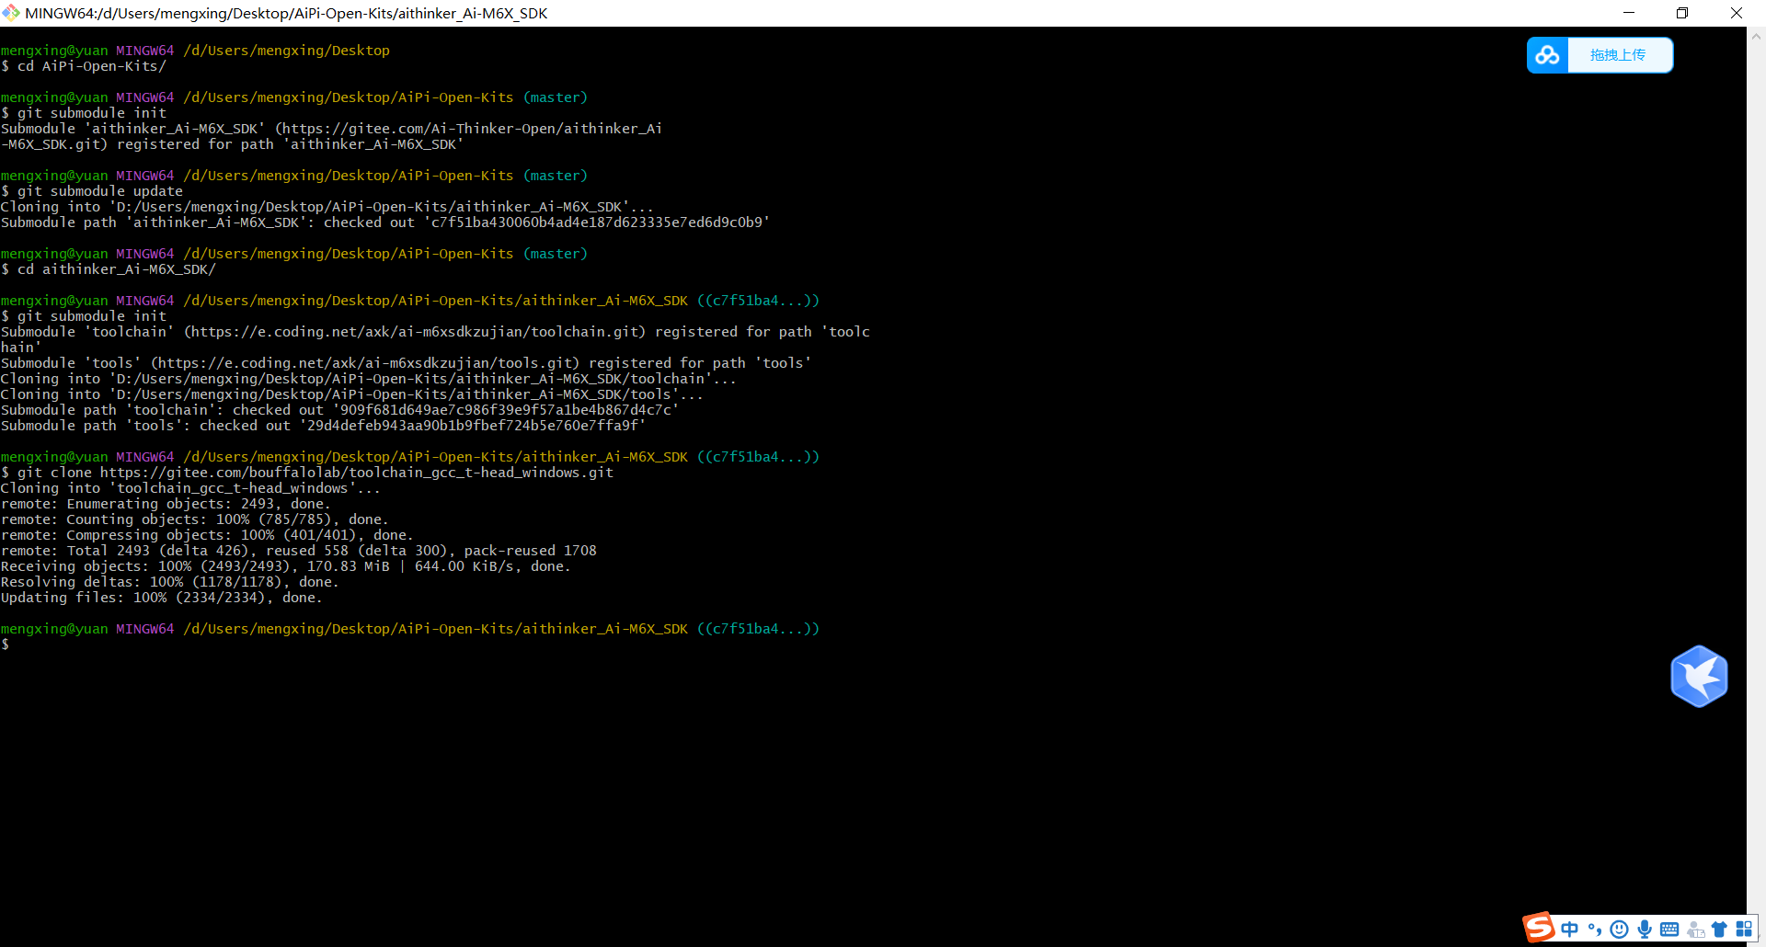Click the 拖拽上传 drag-upload button
Viewport: 1766px width, 947px height.
click(1618, 55)
